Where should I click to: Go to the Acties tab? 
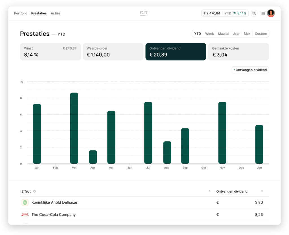click(x=56, y=13)
